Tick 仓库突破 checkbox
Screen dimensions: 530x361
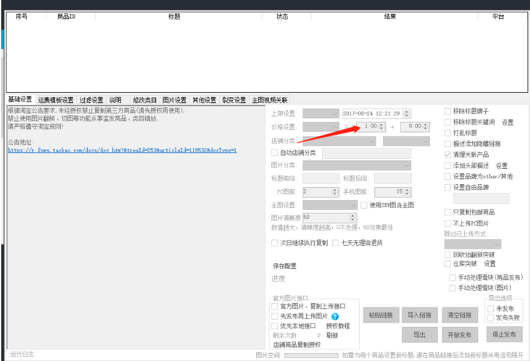tap(448, 263)
